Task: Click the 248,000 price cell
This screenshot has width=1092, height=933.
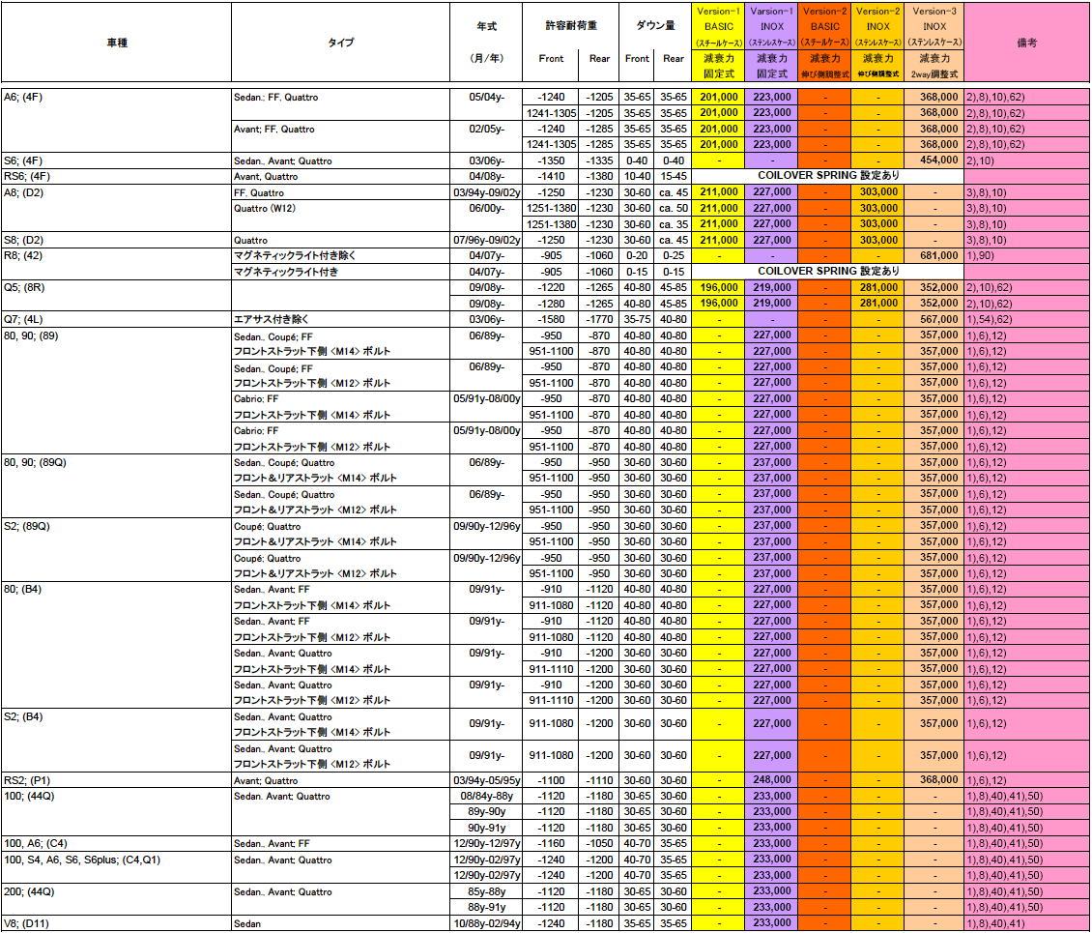Action: coord(771,780)
